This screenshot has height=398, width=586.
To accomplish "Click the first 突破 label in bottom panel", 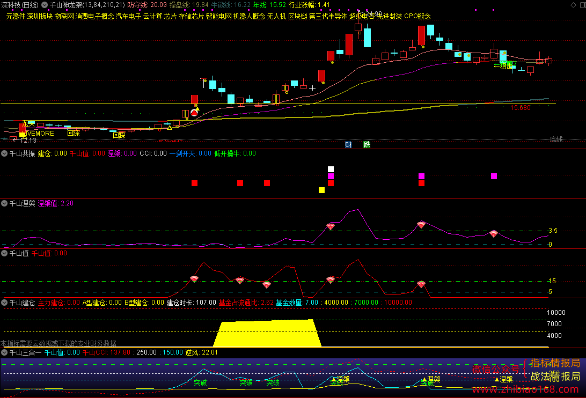I will 200,382.
